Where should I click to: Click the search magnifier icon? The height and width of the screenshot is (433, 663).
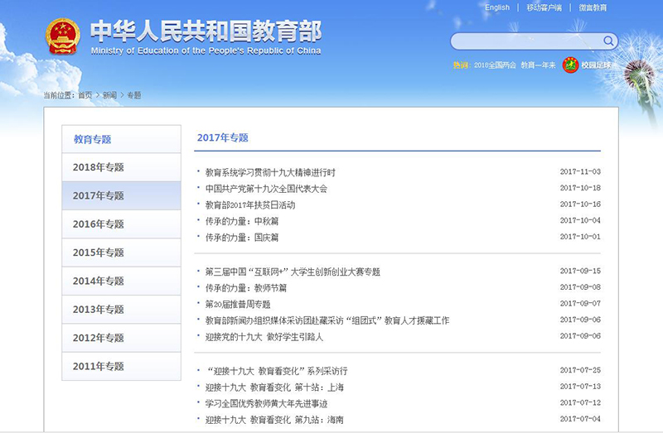click(608, 41)
